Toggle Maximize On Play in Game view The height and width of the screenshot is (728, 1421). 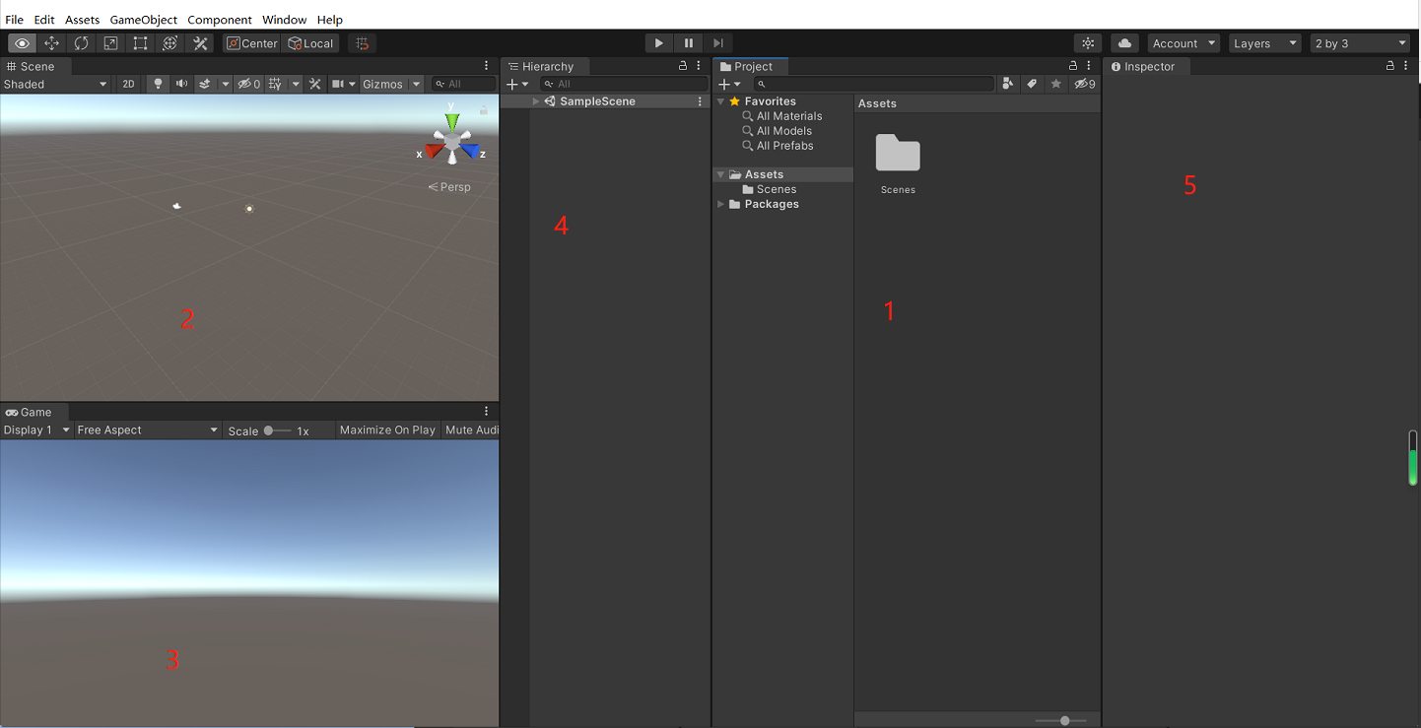387,430
